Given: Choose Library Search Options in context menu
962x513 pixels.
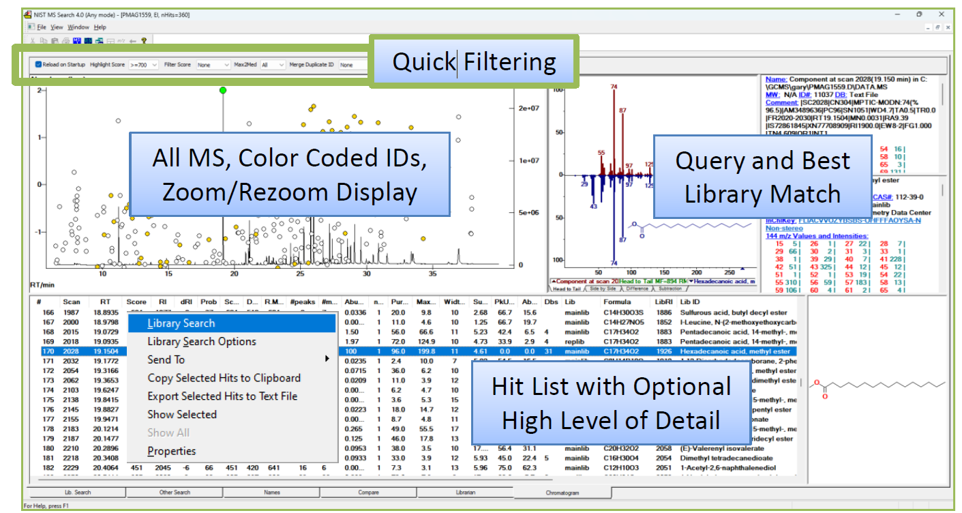Looking at the screenshot, I should click(x=232, y=342).
